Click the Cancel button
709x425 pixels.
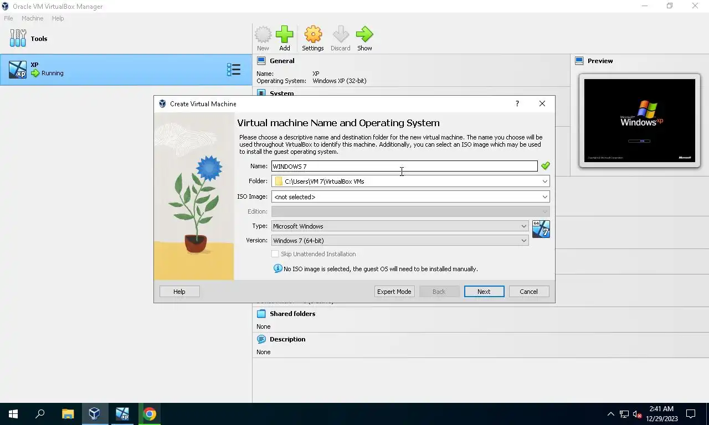pyautogui.click(x=528, y=292)
